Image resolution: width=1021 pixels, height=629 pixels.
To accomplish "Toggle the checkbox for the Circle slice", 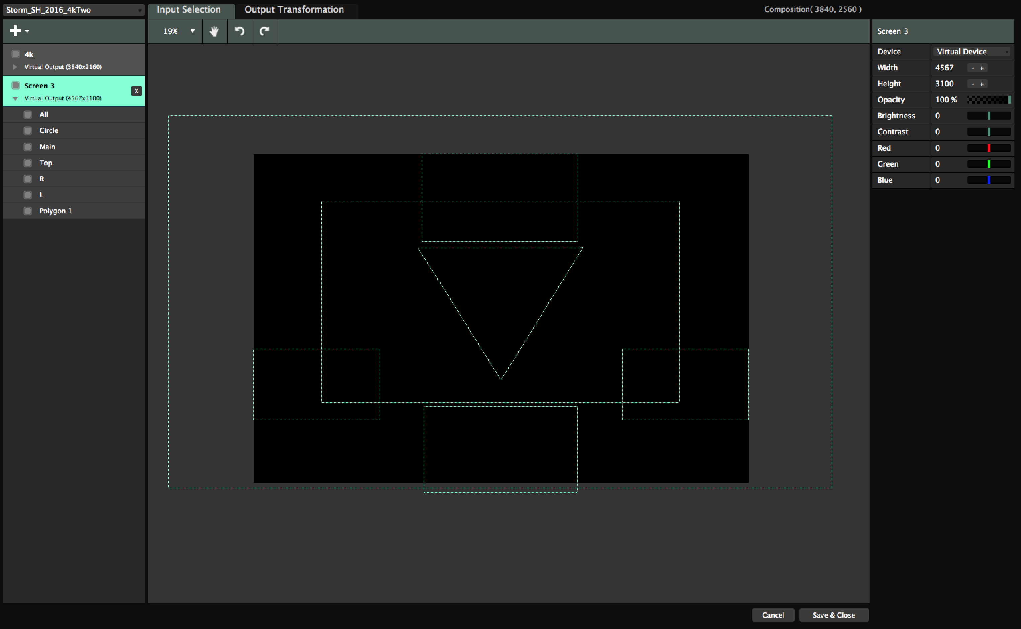I will pos(28,130).
